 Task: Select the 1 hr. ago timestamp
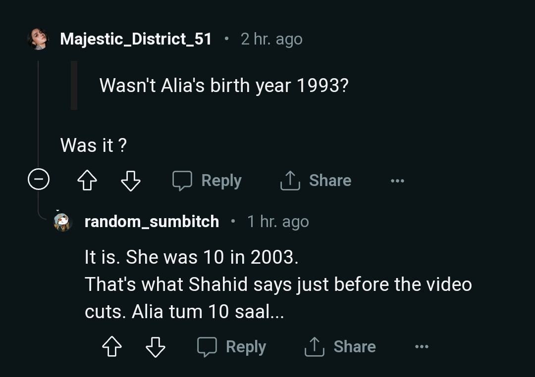(x=278, y=222)
